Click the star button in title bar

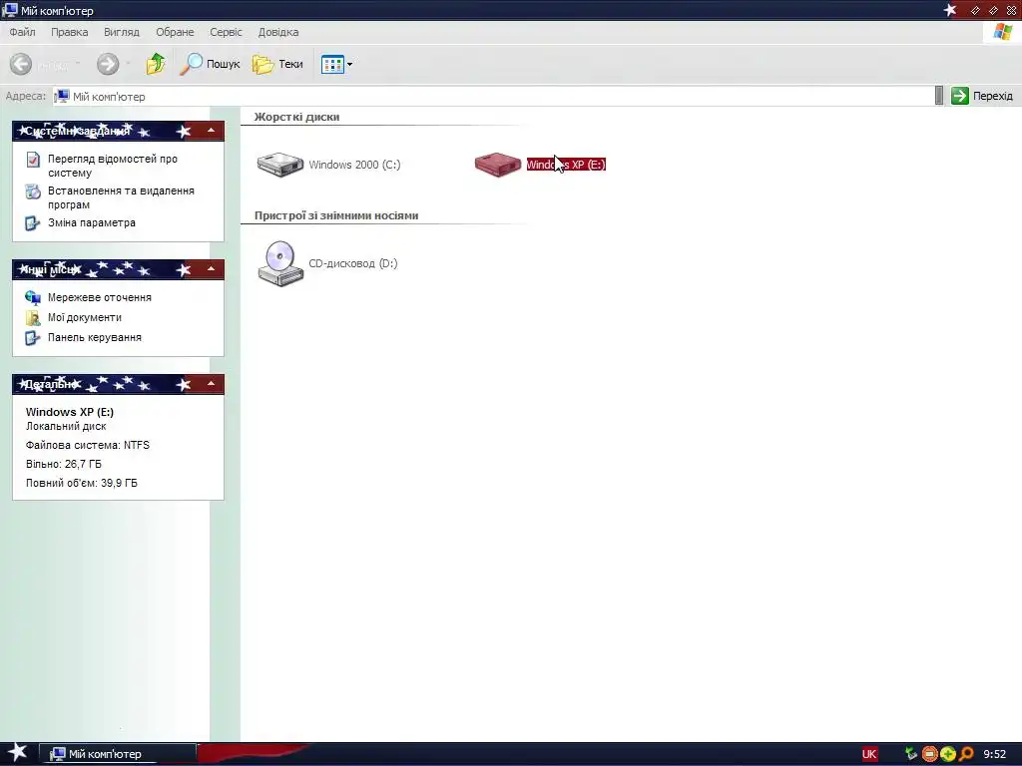[950, 10]
